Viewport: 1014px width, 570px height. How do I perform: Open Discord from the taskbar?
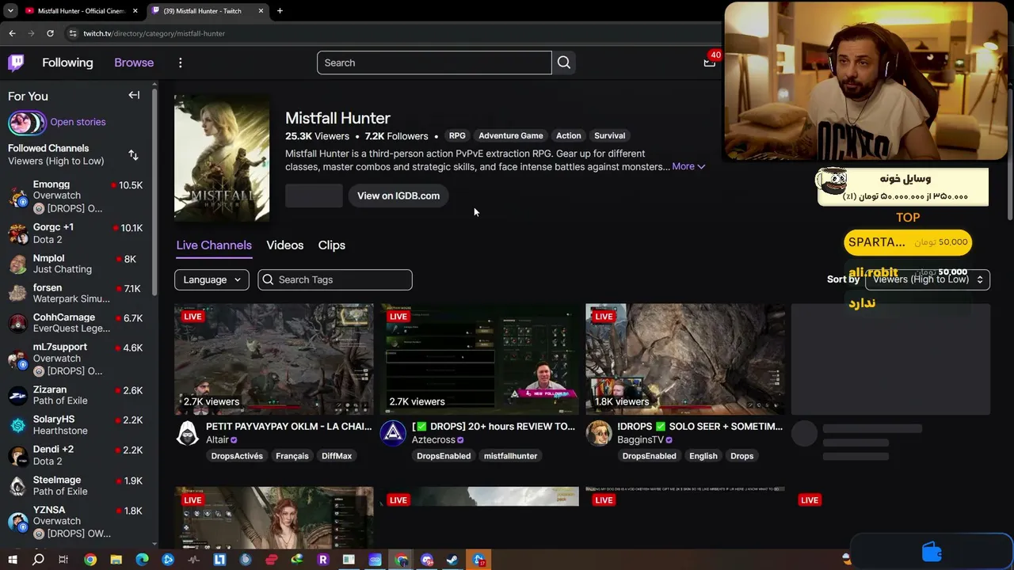[427, 560]
